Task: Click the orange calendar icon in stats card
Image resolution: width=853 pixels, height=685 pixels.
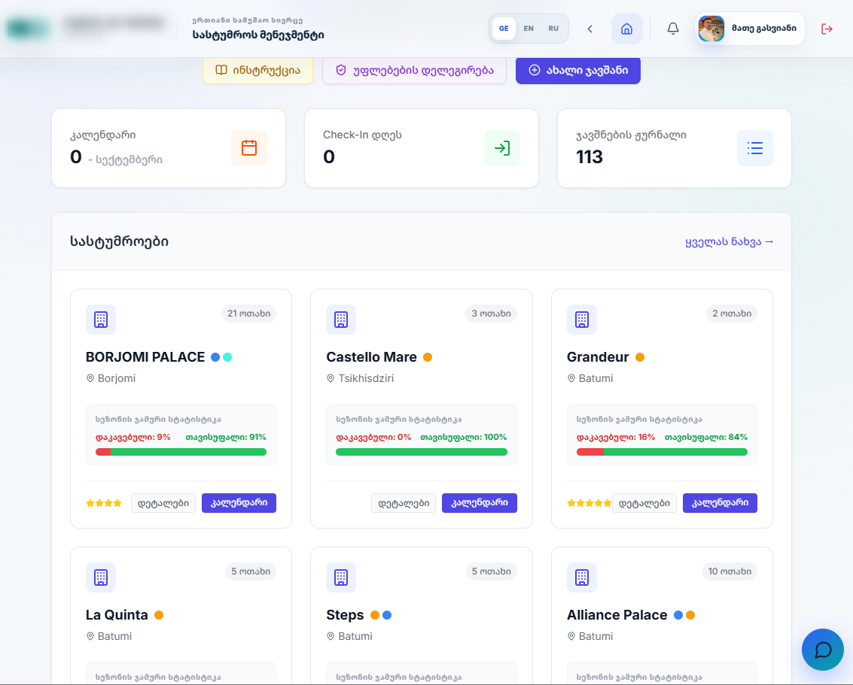Action: click(x=249, y=148)
